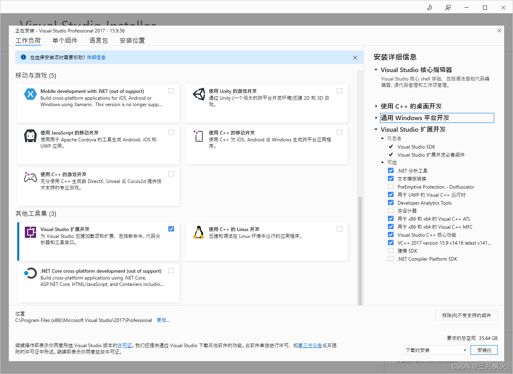
Task: Uncheck Visual C++ ATL for x86 and x64
Action: click(391, 219)
